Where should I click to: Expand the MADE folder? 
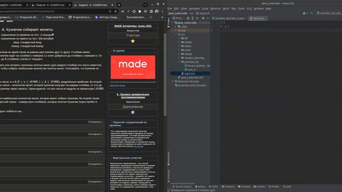[179, 42]
